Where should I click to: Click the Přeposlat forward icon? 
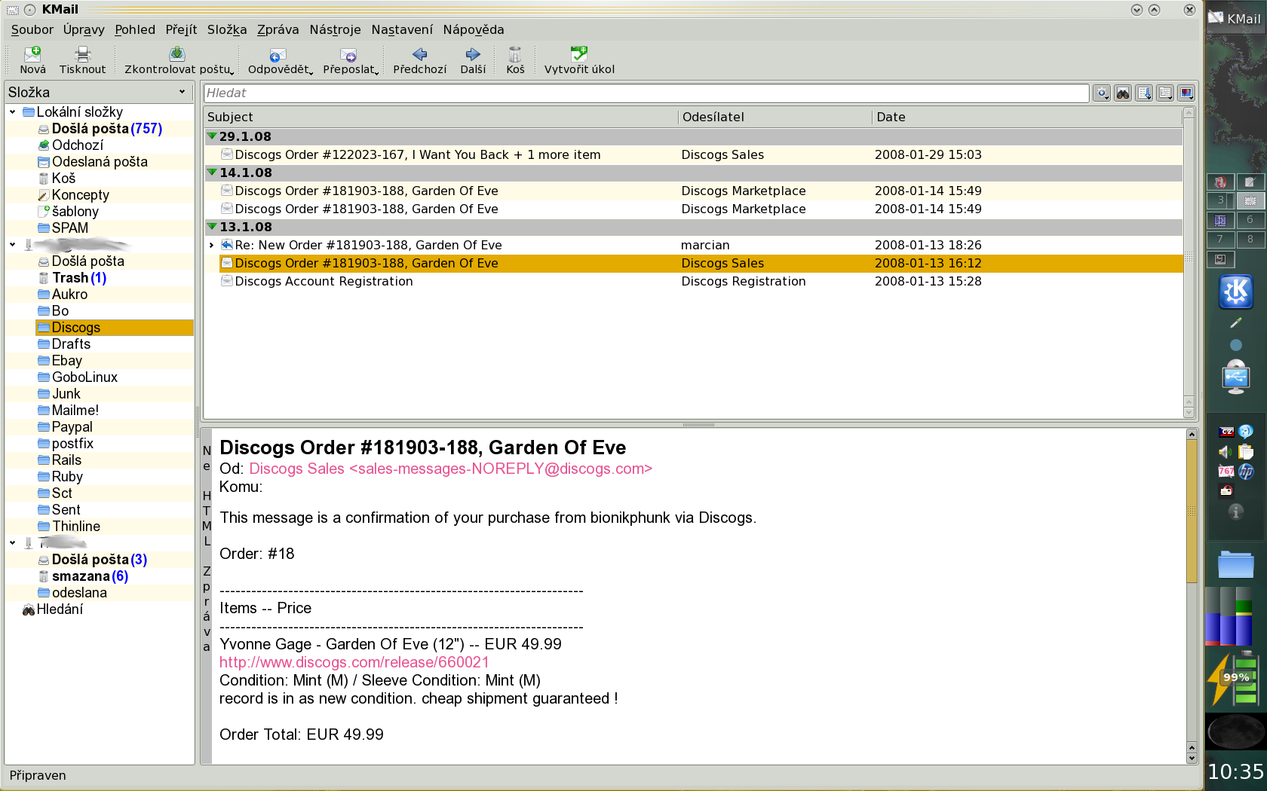(x=348, y=54)
